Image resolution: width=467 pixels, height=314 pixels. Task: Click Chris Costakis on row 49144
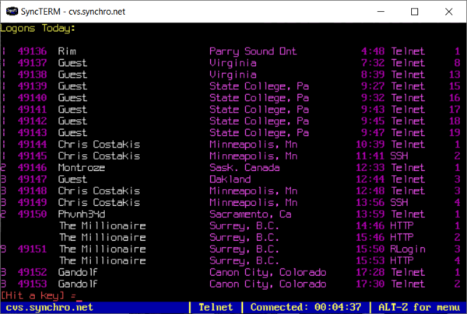pyautogui.click(x=99, y=145)
